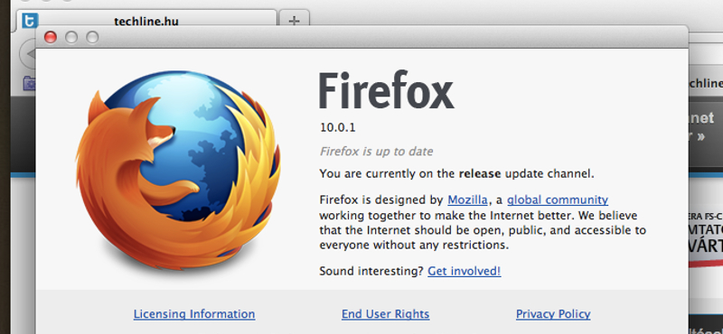Zoom the About Firefox dialog window
This screenshot has width=723, height=334.
tap(93, 37)
